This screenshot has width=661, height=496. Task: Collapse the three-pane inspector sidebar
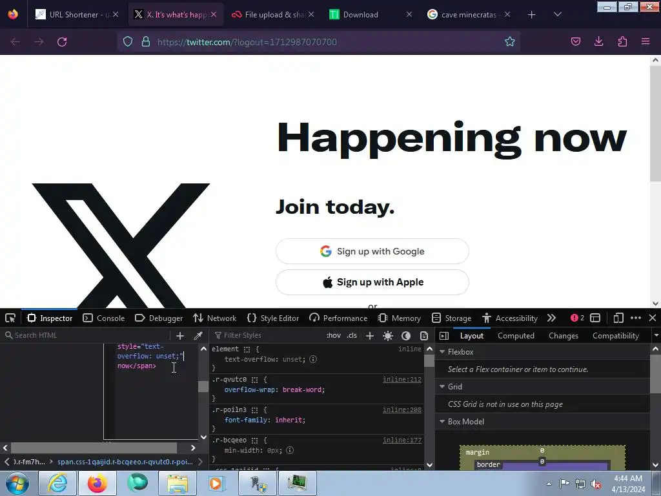[x=444, y=335]
